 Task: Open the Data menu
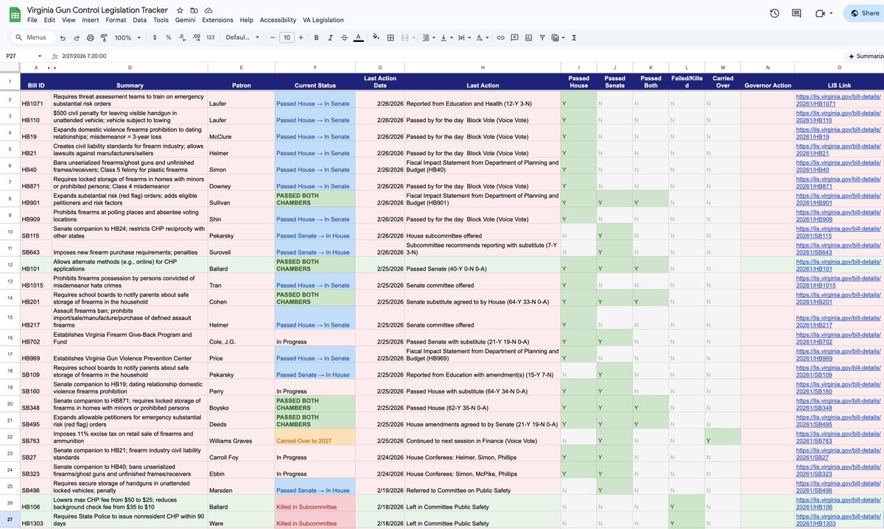click(x=139, y=20)
